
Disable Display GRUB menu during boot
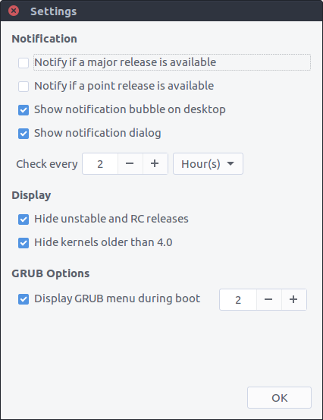tap(24, 299)
